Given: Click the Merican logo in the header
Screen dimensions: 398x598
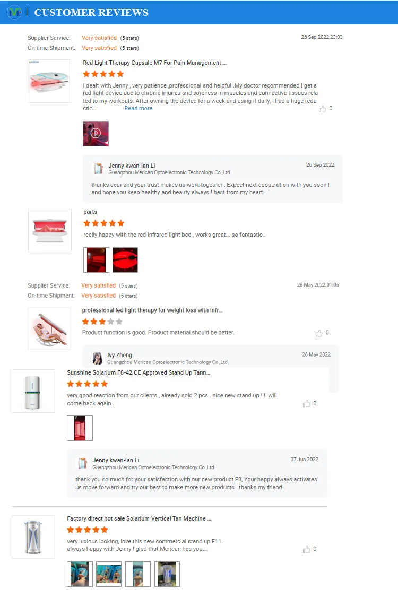Looking at the screenshot, I should pos(14,12).
